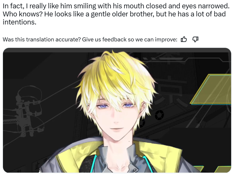Click the metal snap button on collar
The width and height of the screenshot is (236, 178).
pos(135,170)
